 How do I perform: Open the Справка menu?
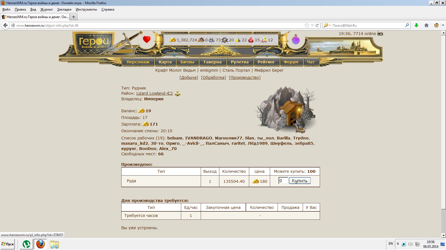click(x=108, y=9)
